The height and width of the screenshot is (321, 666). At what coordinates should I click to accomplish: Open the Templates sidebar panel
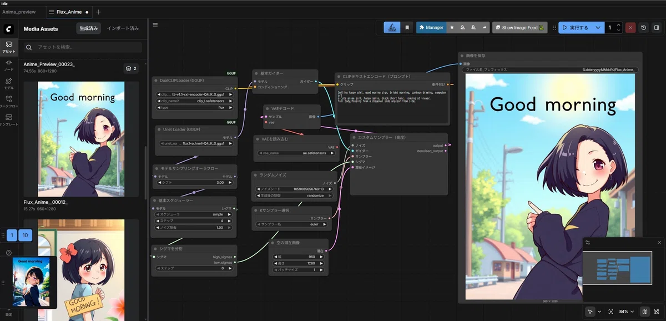coord(9,120)
